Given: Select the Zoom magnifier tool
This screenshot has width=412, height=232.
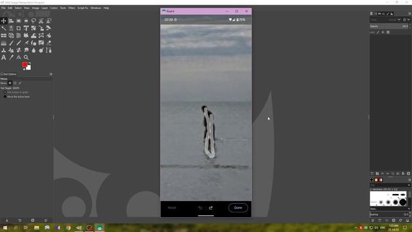Looking at the screenshot, I should point(26,57).
